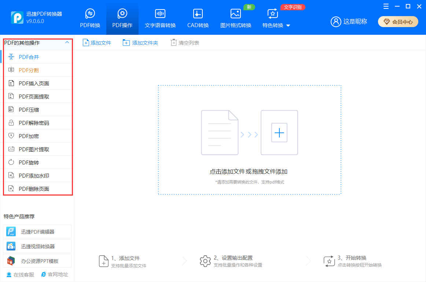Collapse the PDF的其他操作 panel chevron
This screenshot has height=282, width=426.
pos(67,42)
